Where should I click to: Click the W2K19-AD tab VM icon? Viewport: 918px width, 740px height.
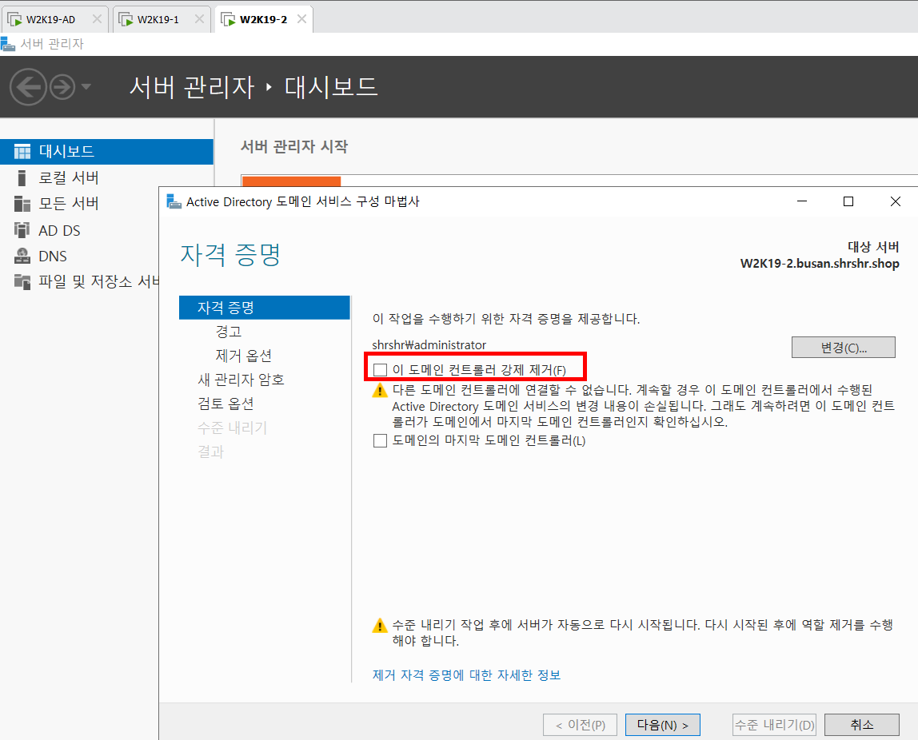point(14,19)
